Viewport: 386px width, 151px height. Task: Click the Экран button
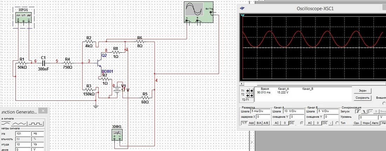(x=362, y=91)
